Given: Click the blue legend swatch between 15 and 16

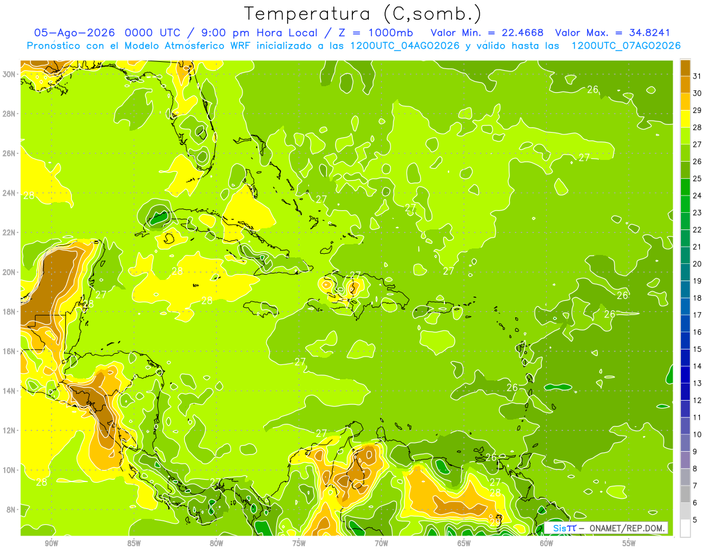Looking at the screenshot, I should pos(685,341).
